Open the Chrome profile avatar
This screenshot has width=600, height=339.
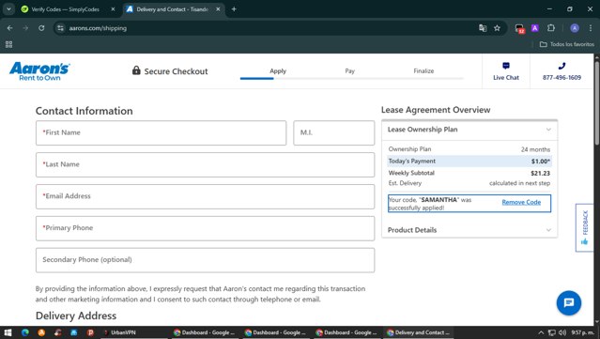[x=575, y=28]
